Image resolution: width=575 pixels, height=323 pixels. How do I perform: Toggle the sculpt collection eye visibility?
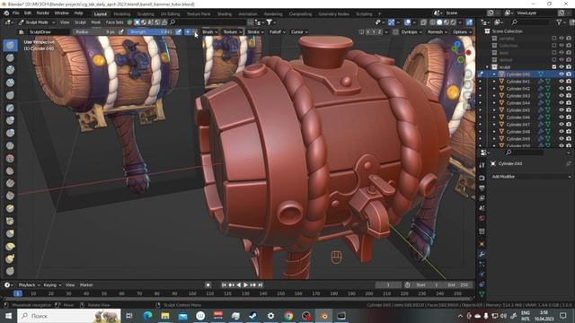[x=562, y=67]
